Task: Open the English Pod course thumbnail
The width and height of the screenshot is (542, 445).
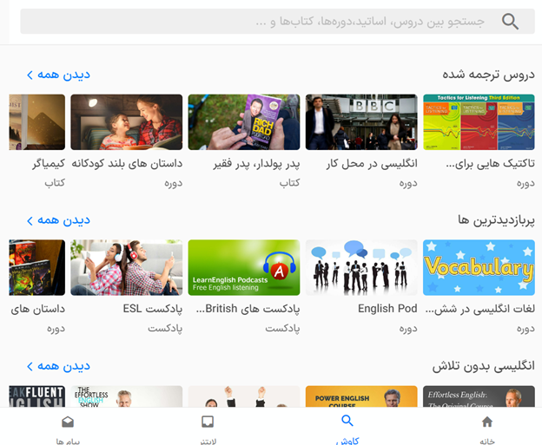Action: 361,267
